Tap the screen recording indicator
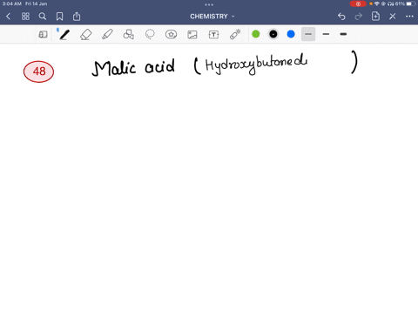The image size is (418, 314). coord(358,3)
